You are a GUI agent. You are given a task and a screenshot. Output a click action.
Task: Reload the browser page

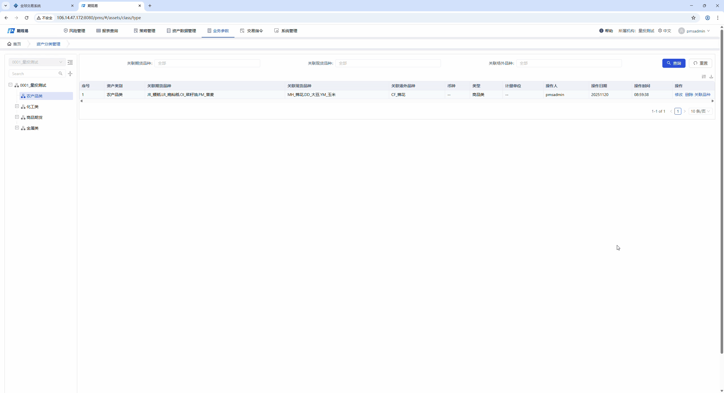click(27, 18)
